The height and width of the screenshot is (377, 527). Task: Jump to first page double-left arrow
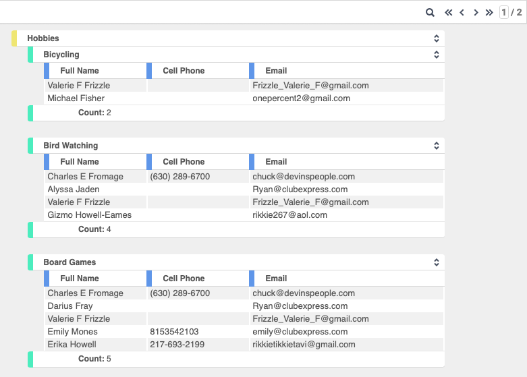point(448,12)
